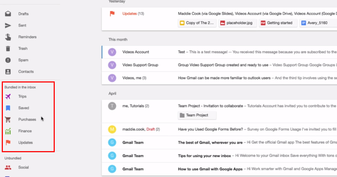Click the Saved bookmark icon
This screenshot has height=177, width=337.
[x=8, y=108]
